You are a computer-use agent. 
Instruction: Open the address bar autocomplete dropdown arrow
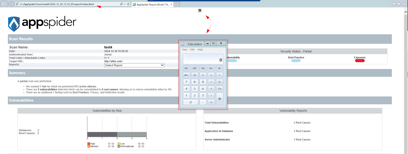[x=124, y=4]
